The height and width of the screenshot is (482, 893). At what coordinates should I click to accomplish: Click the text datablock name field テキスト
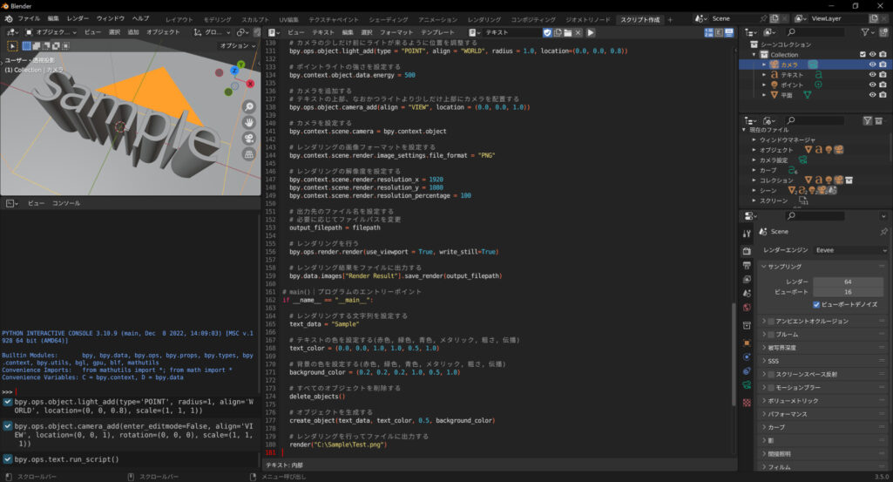click(x=512, y=32)
